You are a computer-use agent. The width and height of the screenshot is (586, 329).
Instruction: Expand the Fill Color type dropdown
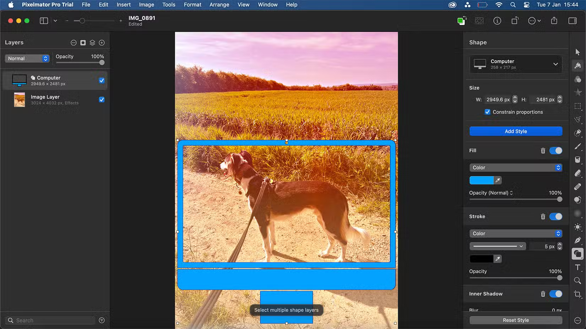click(515, 167)
